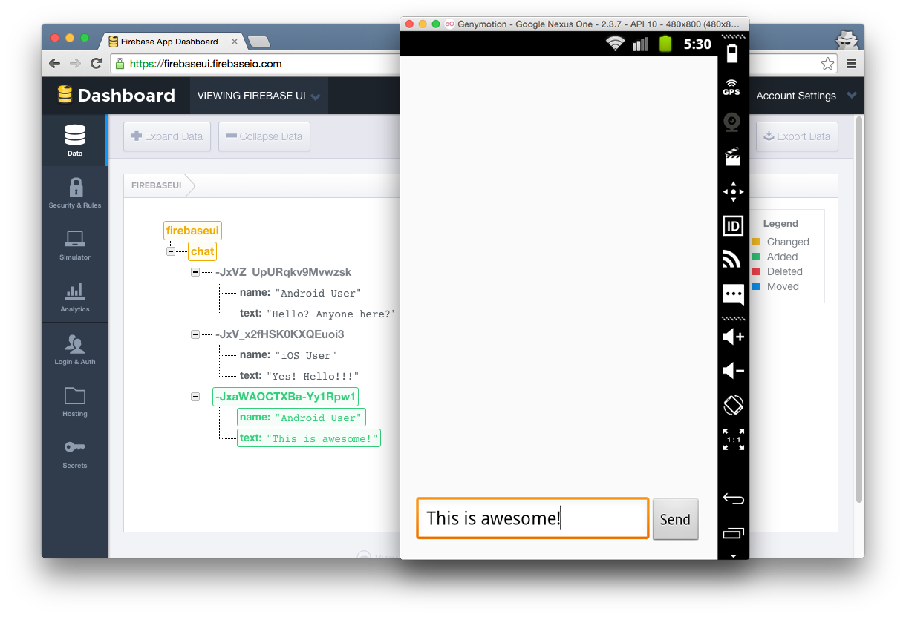906x617 pixels.
Task: Open the Analytics section
Action: 75,297
